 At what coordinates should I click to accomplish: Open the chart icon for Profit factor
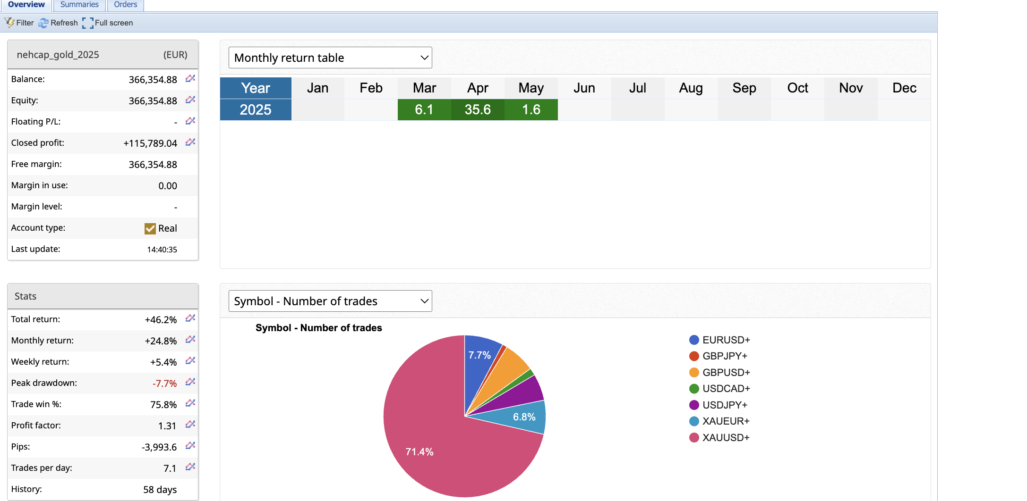(x=190, y=425)
